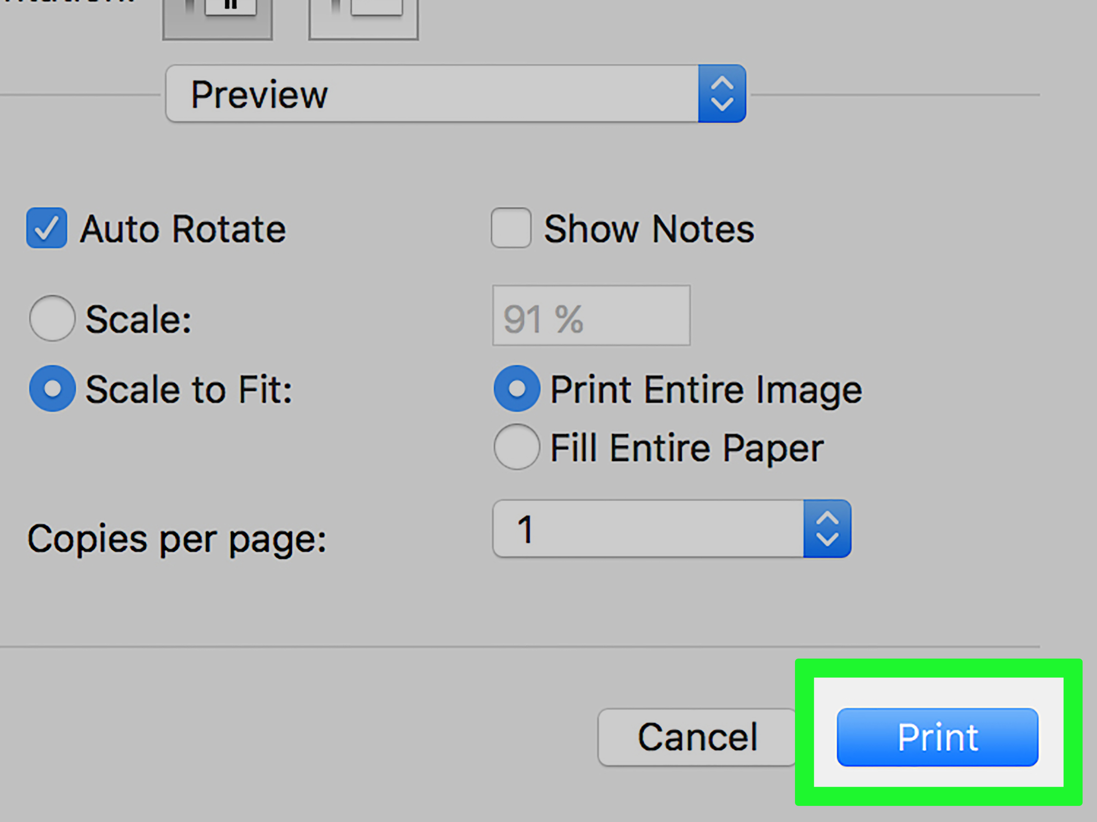Select the Scale radio button
The width and height of the screenshot is (1097, 822).
pos(52,318)
